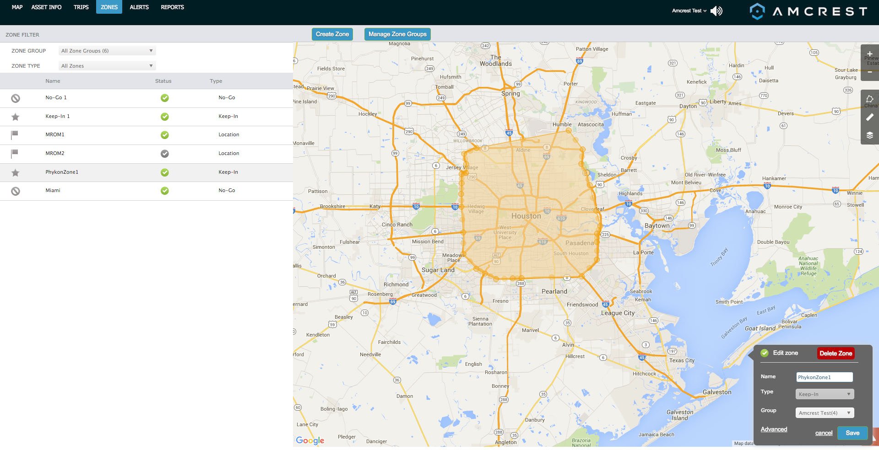This screenshot has width=879, height=450.
Task: Open the Zone Group dropdown
Action: click(x=107, y=51)
